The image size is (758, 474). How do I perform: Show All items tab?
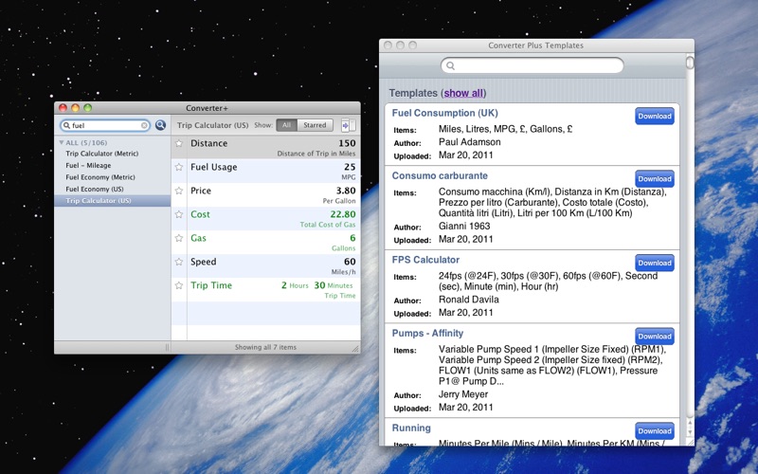pos(287,125)
